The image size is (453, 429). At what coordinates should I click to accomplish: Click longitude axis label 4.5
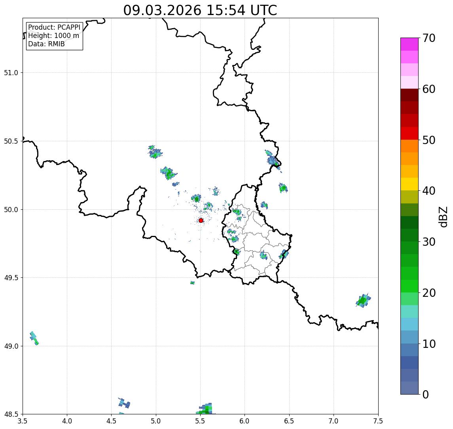(x=112, y=421)
